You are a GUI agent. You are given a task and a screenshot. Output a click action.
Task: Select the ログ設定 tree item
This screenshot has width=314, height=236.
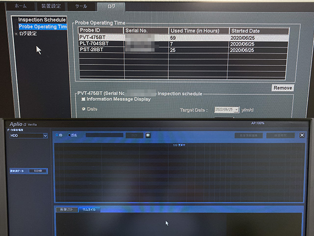pos(28,33)
